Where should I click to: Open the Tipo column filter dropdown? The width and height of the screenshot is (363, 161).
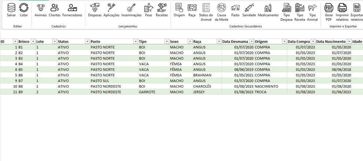coord(167,41)
